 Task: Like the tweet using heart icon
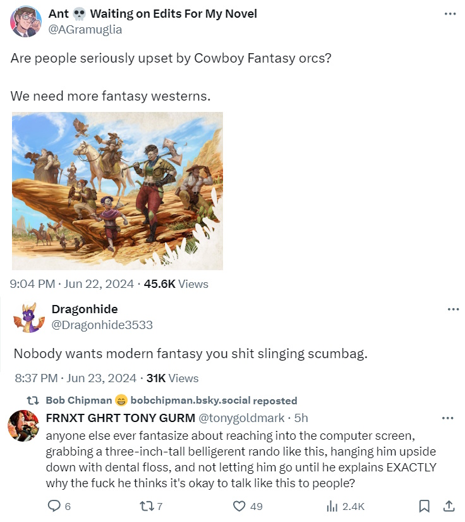point(239,506)
